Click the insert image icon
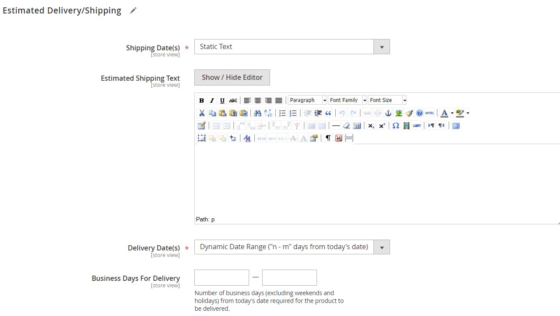Image resolution: width=560 pixels, height=316 pixels. pyautogui.click(x=399, y=113)
